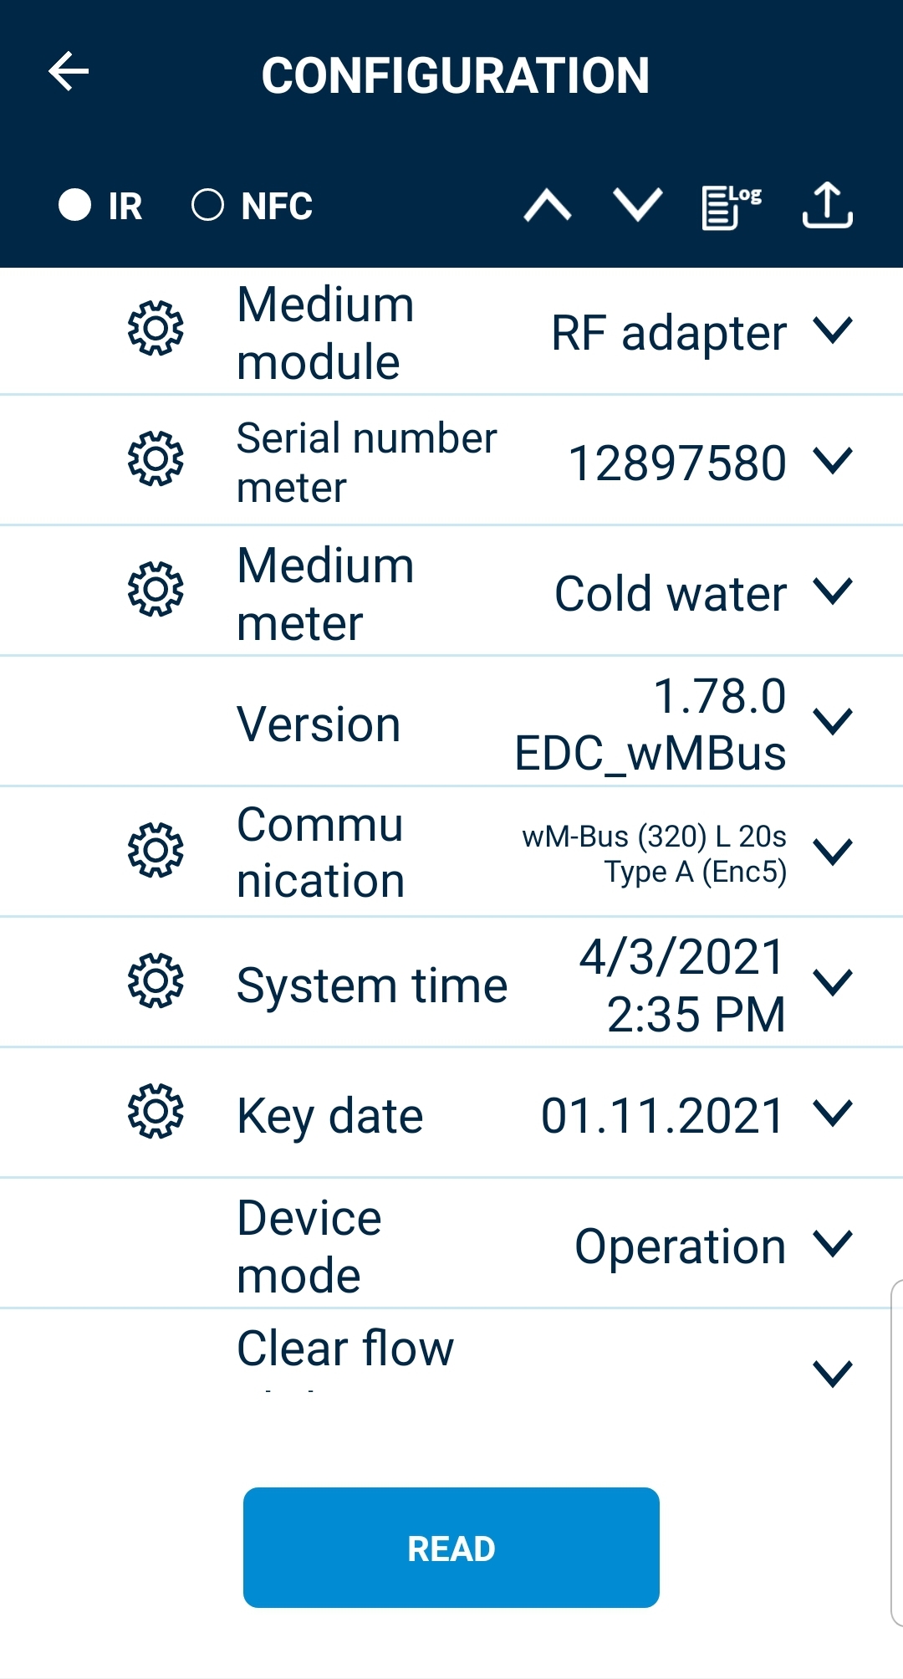
Task: Expand the Device mode dropdown
Action: (832, 1246)
